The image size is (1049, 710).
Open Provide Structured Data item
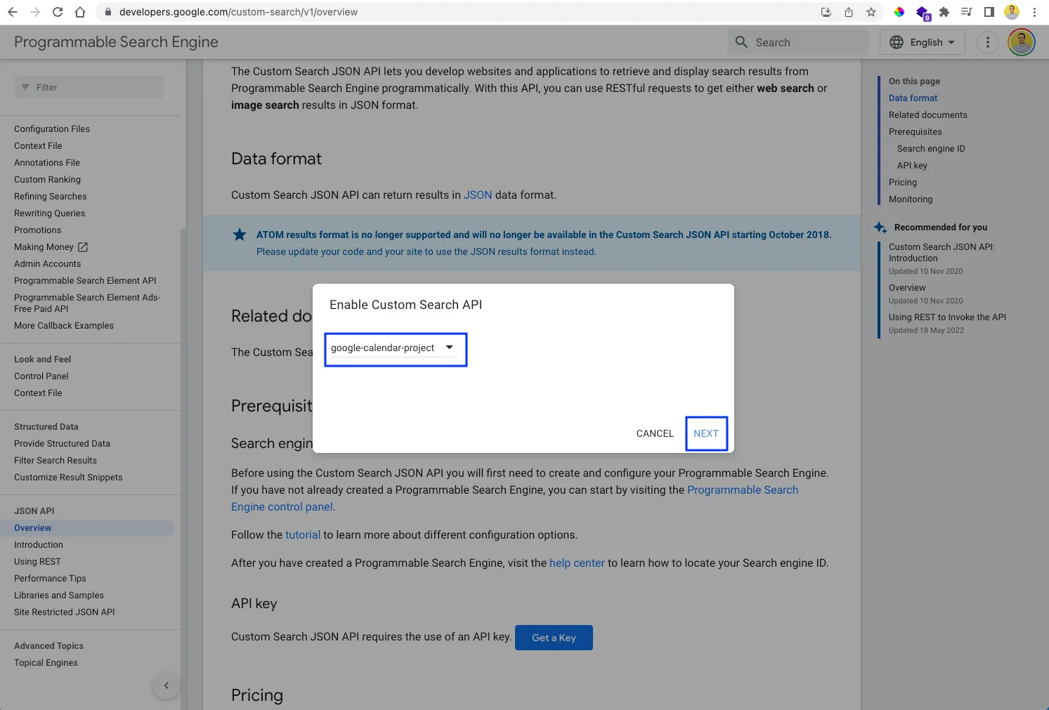(x=62, y=444)
